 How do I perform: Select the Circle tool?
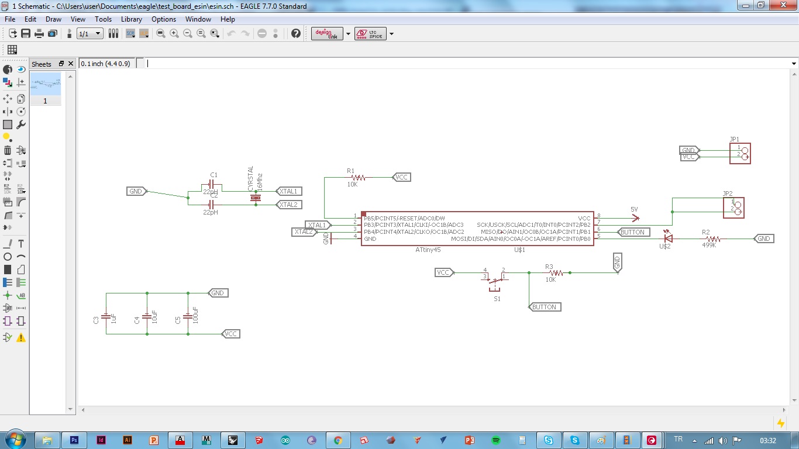point(8,257)
